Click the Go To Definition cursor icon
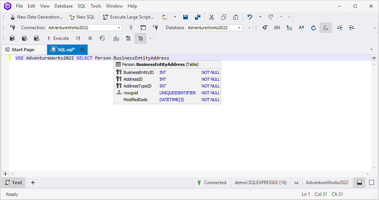 pyautogui.click(x=289, y=28)
